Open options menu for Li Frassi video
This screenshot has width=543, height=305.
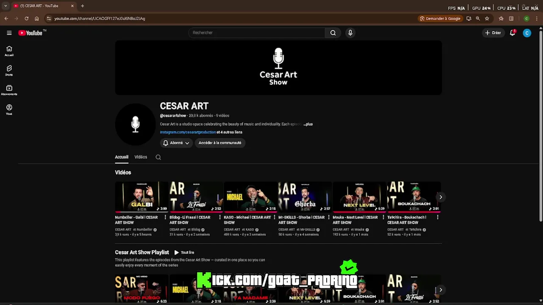tap(220, 217)
